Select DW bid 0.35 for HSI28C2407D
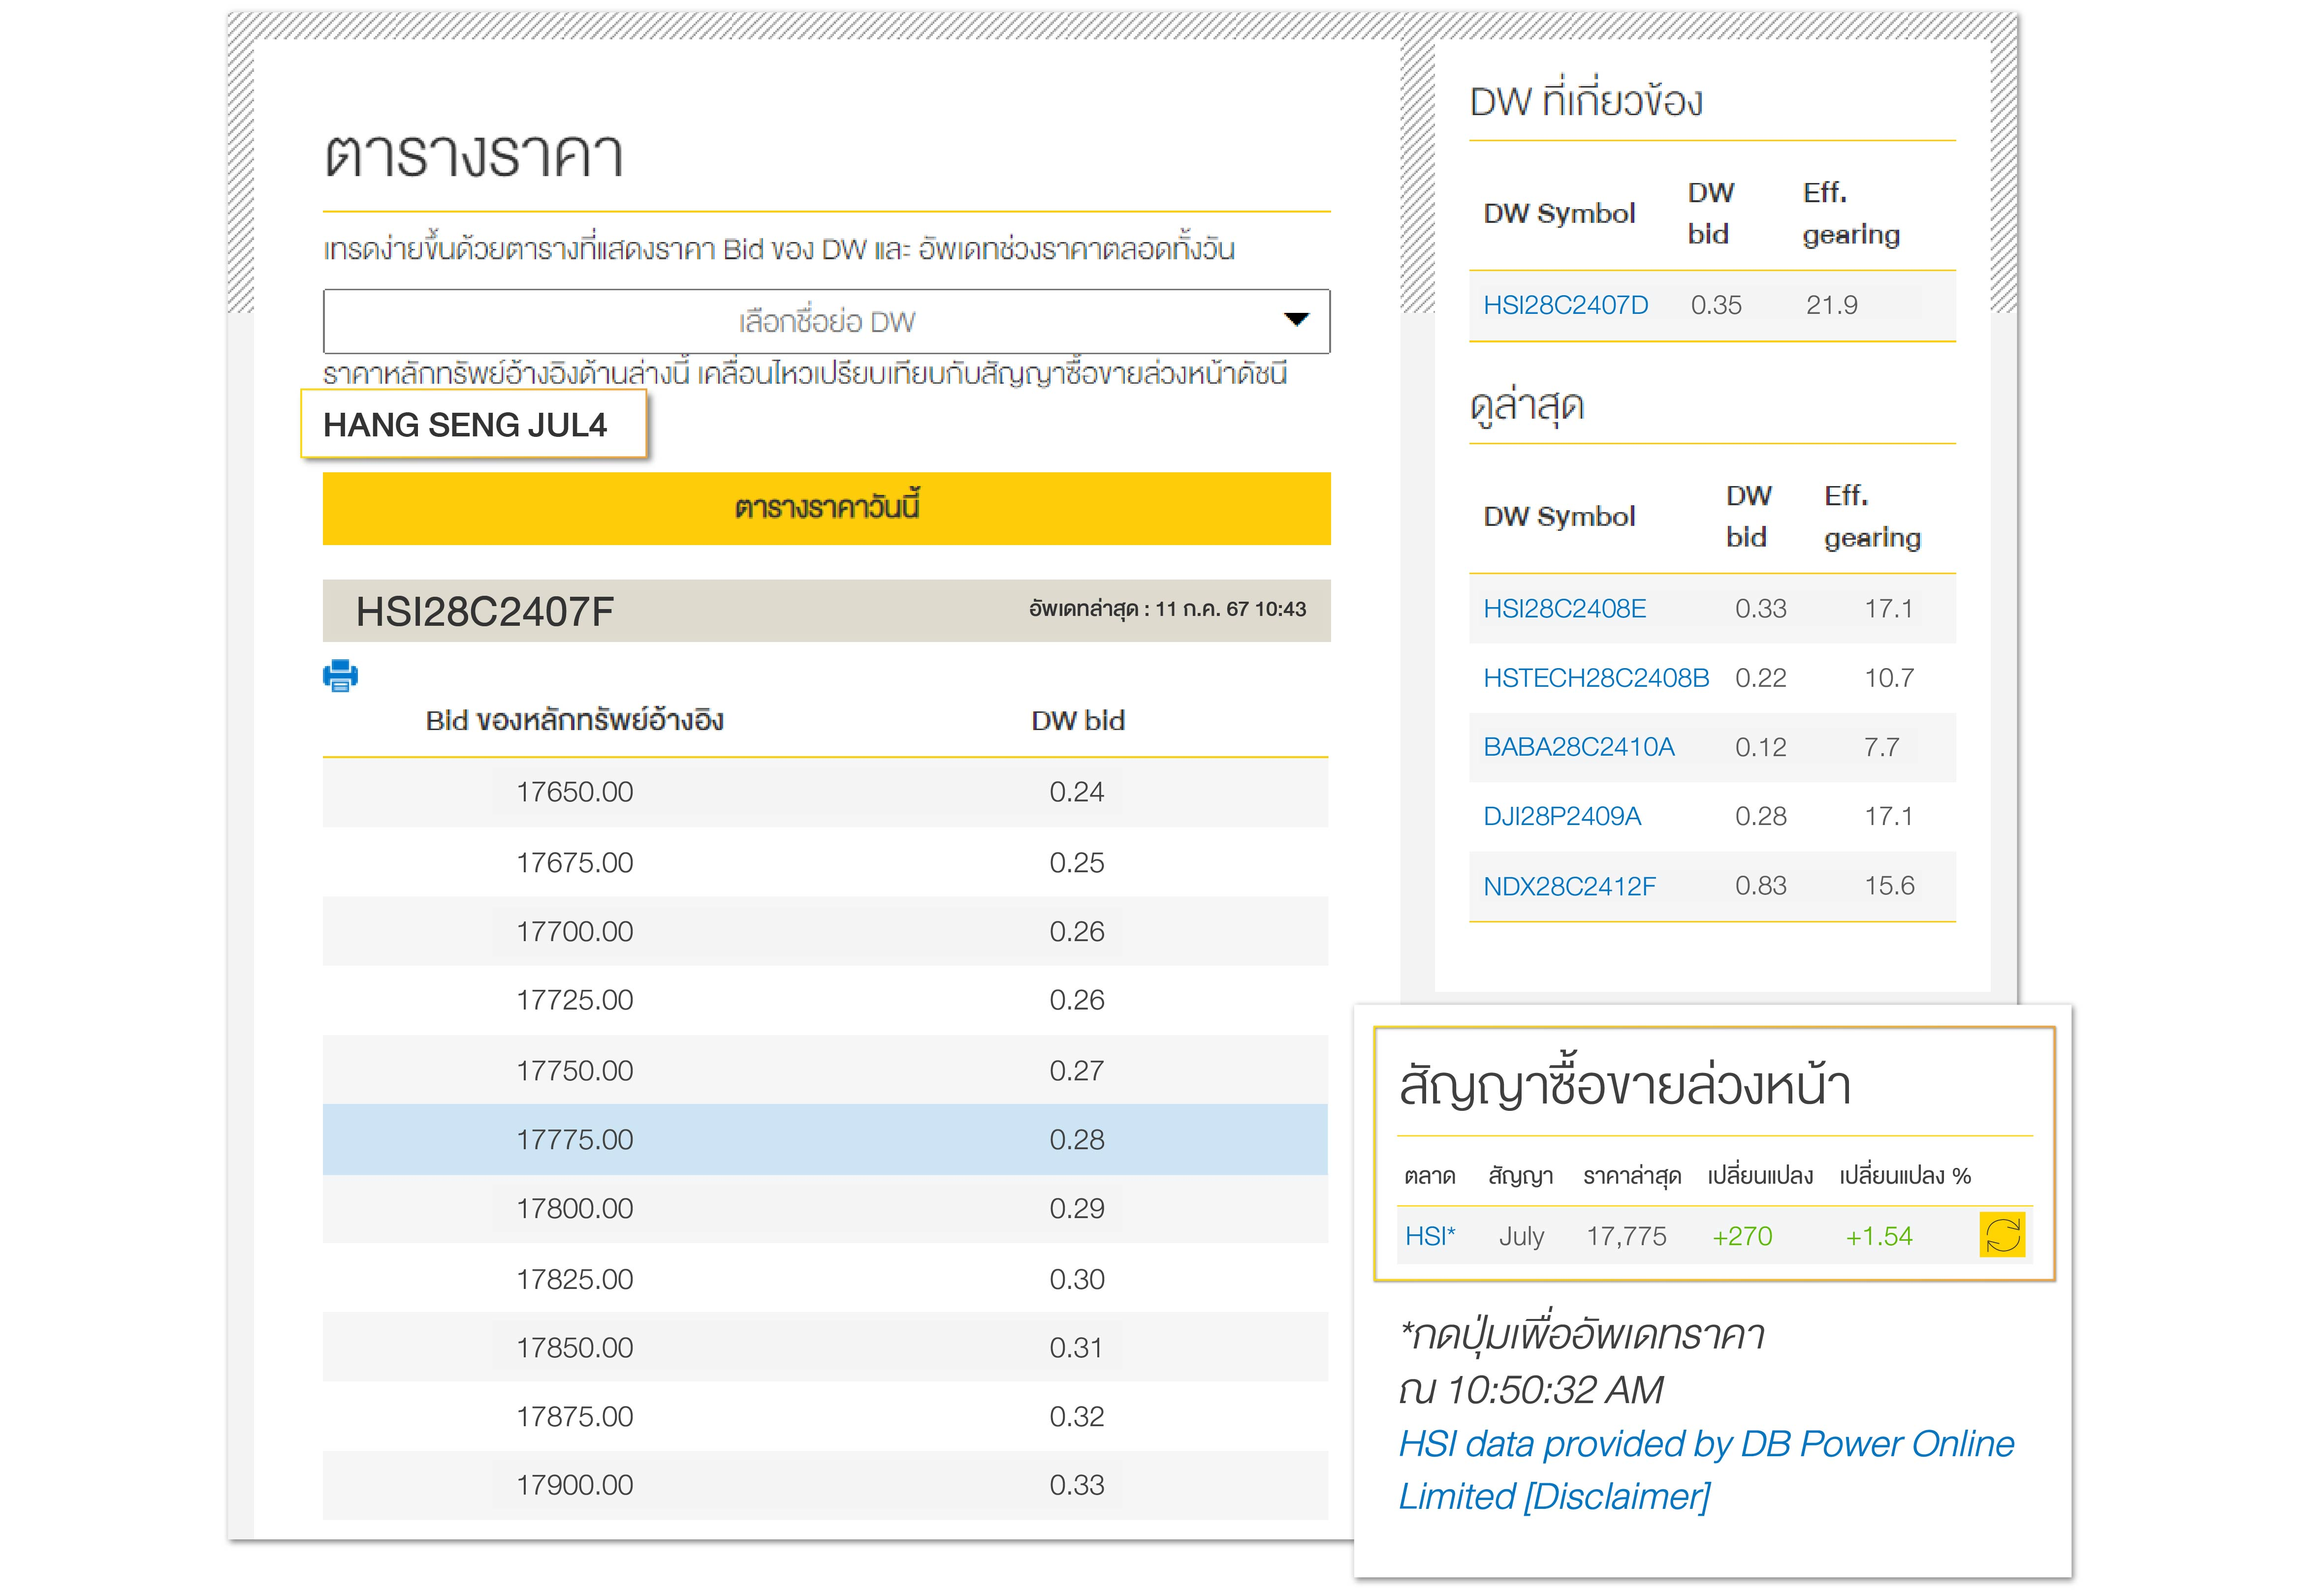 [1716, 305]
